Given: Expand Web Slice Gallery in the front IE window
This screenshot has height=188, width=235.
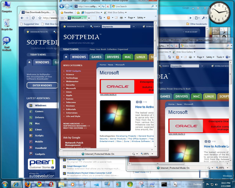Looking at the screenshot, I should [126, 12].
